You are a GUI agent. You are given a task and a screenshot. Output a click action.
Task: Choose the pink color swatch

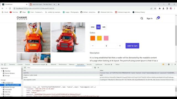coord(106,38)
